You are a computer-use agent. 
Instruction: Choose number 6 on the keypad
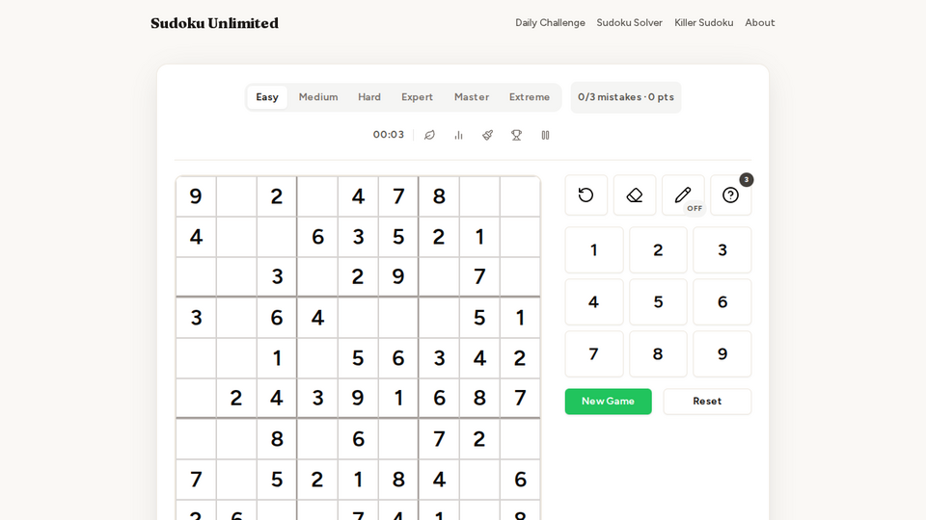722,301
